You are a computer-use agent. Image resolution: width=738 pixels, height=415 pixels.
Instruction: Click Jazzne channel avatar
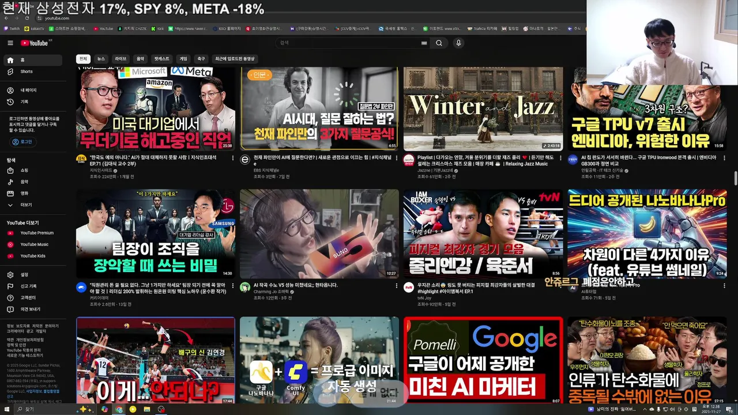(x=409, y=160)
